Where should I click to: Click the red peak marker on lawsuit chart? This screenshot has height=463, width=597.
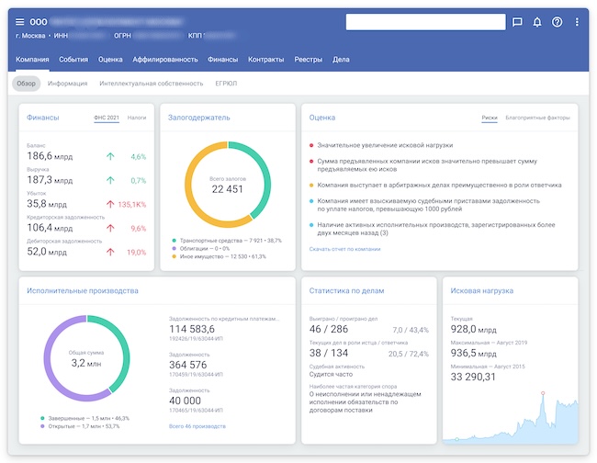(543, 393)
